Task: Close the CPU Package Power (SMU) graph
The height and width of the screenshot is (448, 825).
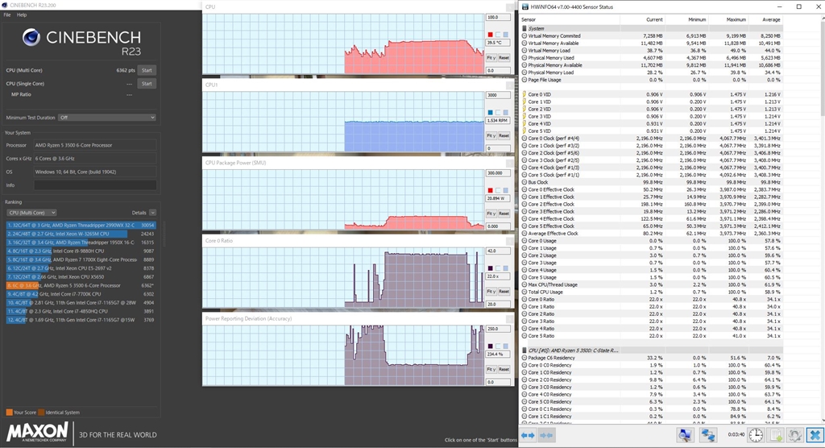Action: tap(510, 163)
